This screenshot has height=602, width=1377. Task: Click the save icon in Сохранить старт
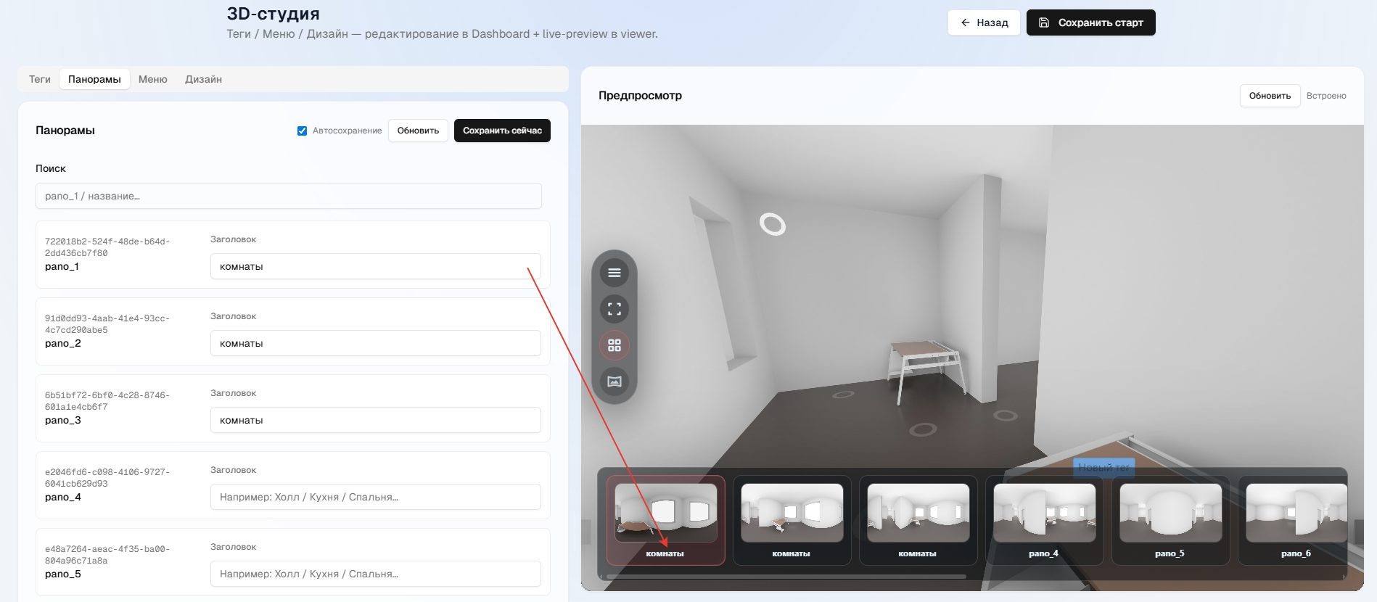click(x=1044, y=22)
